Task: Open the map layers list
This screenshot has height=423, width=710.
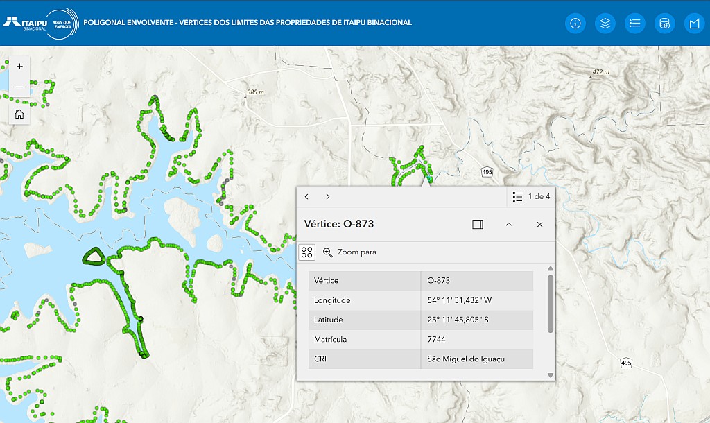Action: pos(605,23)
